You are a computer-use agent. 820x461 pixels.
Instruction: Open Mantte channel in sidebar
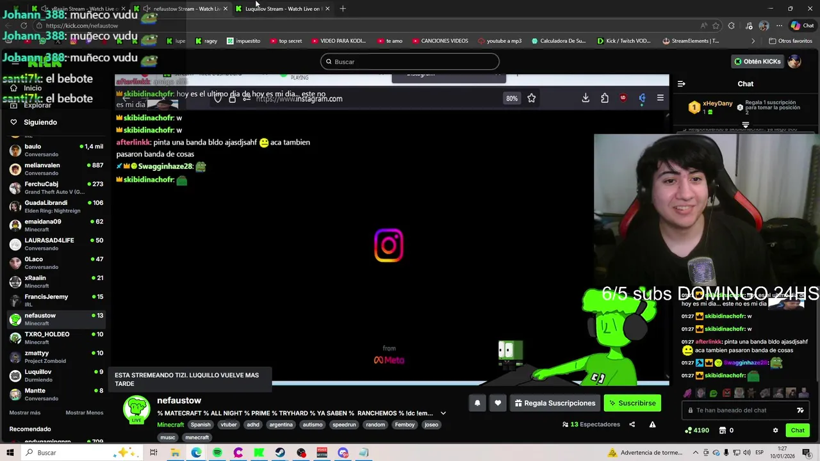click(56, 394)
